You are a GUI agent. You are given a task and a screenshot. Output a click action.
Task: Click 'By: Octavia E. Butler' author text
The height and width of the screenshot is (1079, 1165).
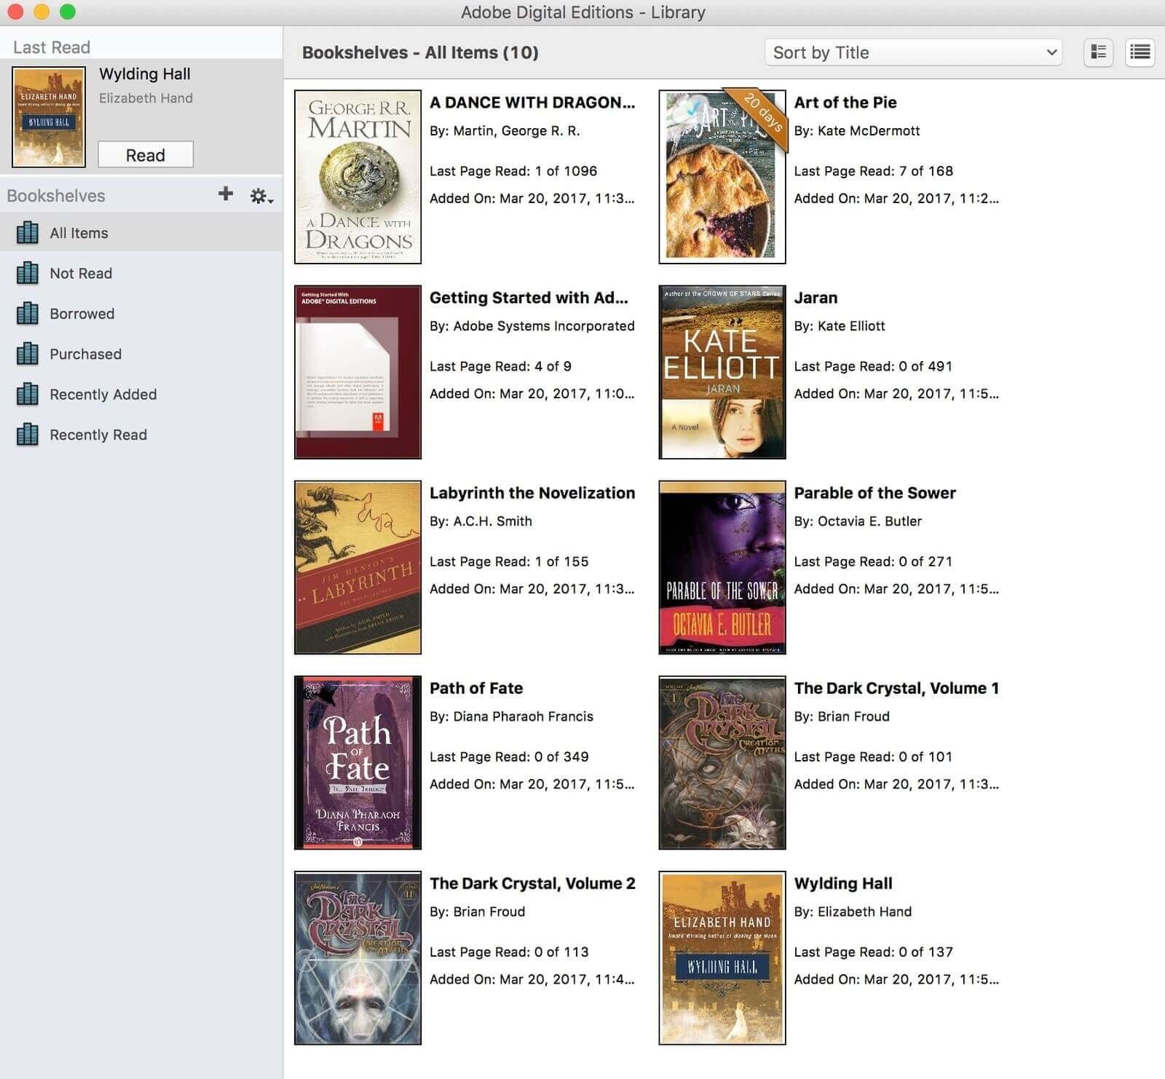pos(858,521)
